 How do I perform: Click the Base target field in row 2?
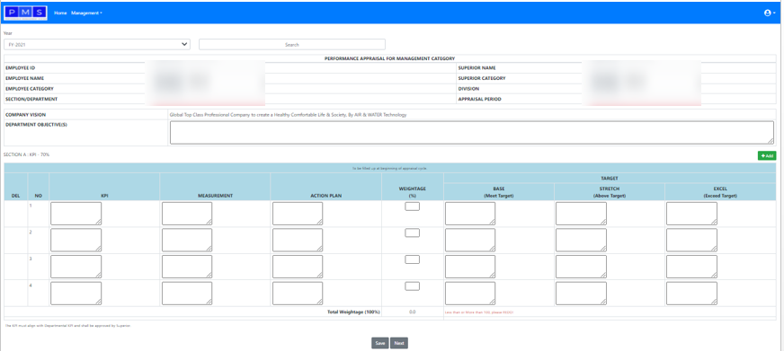click(470, 241)
